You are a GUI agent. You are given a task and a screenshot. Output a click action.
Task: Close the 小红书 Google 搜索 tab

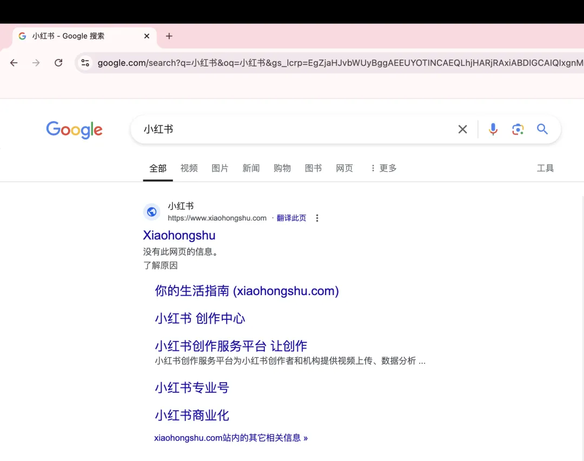(147, 36)
